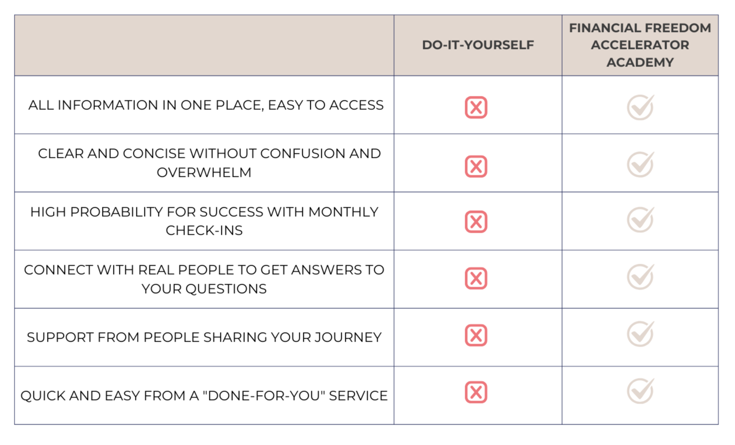Select the 'Financial Freedom Accelerator Academy' header

[640, 45]
